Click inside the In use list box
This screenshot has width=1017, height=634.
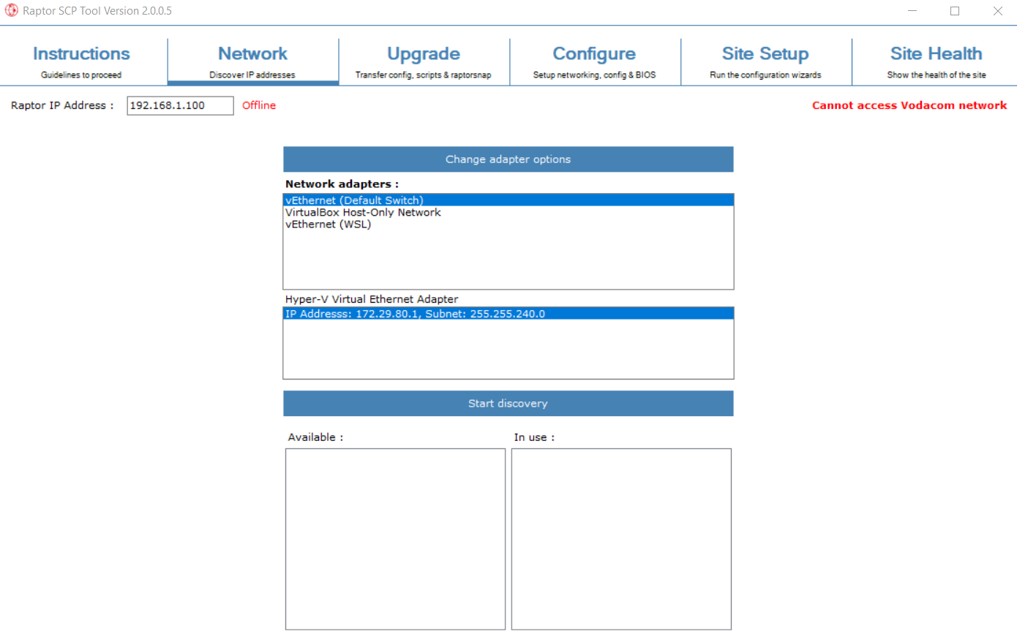[x=620, y=538]
